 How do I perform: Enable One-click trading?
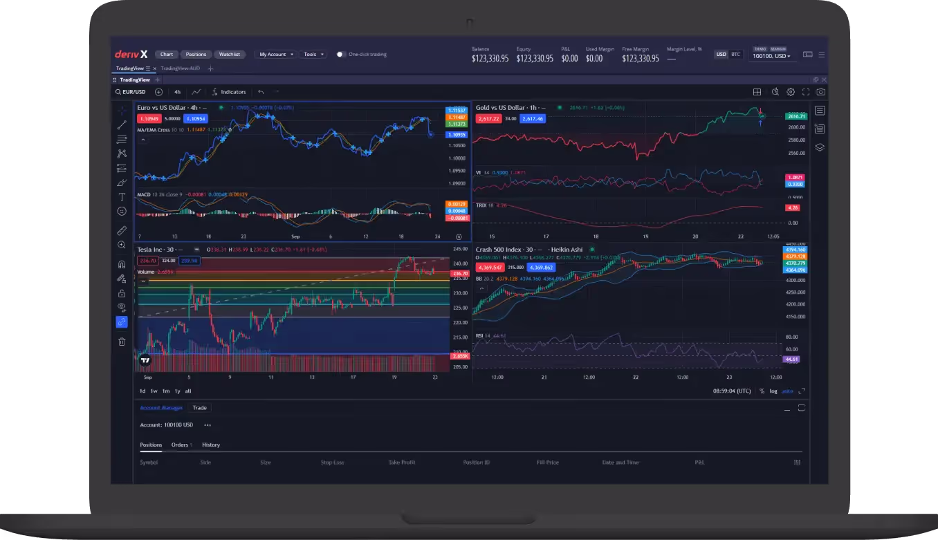tap(339, 54)
